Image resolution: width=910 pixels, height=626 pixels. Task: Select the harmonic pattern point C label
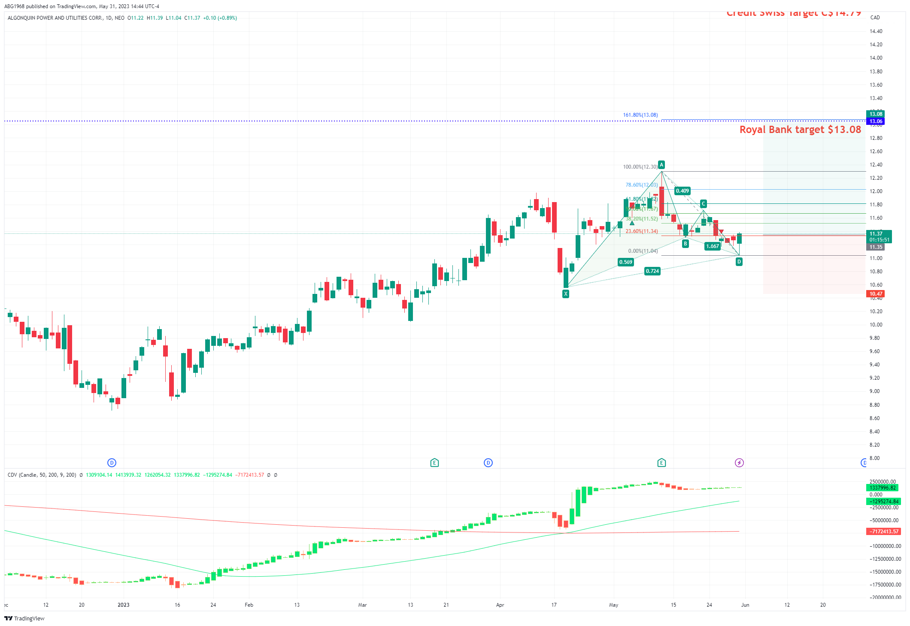pos(704,204)
